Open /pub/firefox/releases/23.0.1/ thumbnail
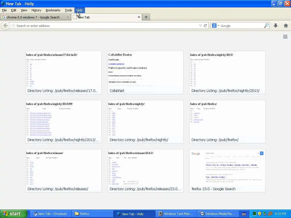 click(145, 171)
